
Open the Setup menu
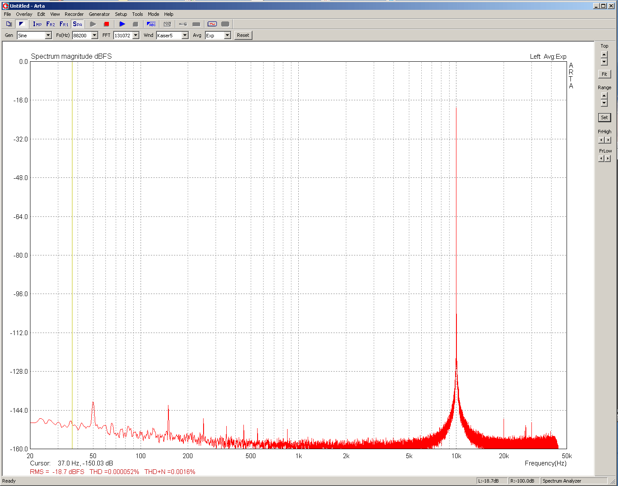coord(121,14)
